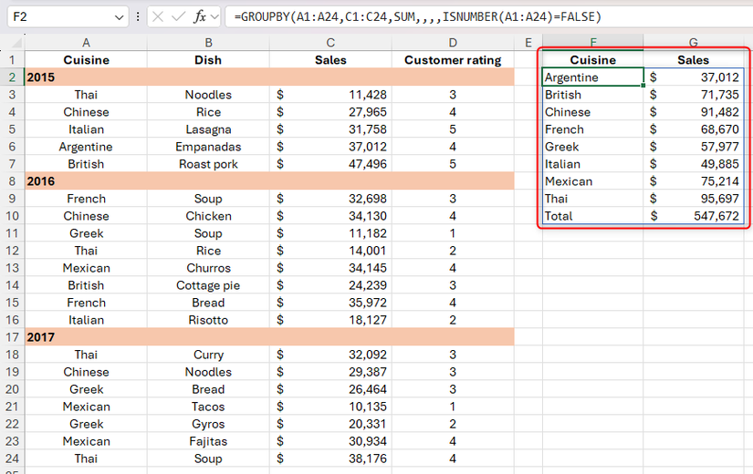This screenshot has height=474, width=753.
Task: Open the Name Box dropdown arrow
Action: coord(120,17)
